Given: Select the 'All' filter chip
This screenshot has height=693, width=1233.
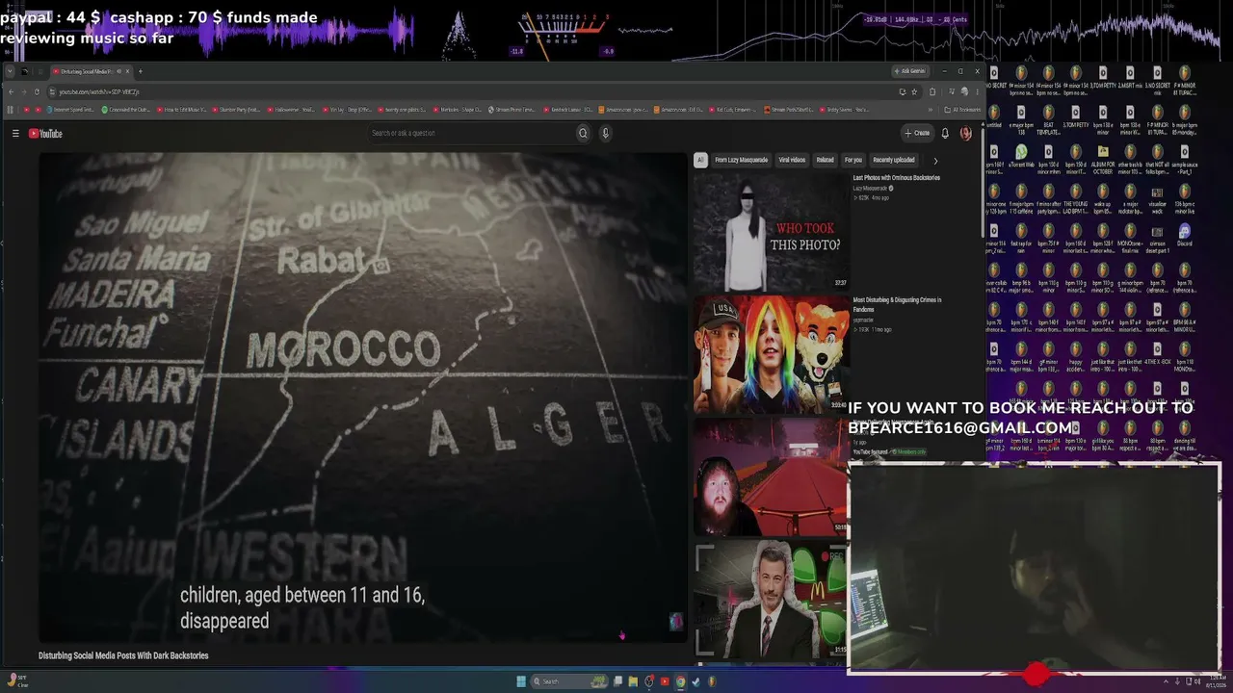Looking at the screenshot, I should (x=700, y=160).
